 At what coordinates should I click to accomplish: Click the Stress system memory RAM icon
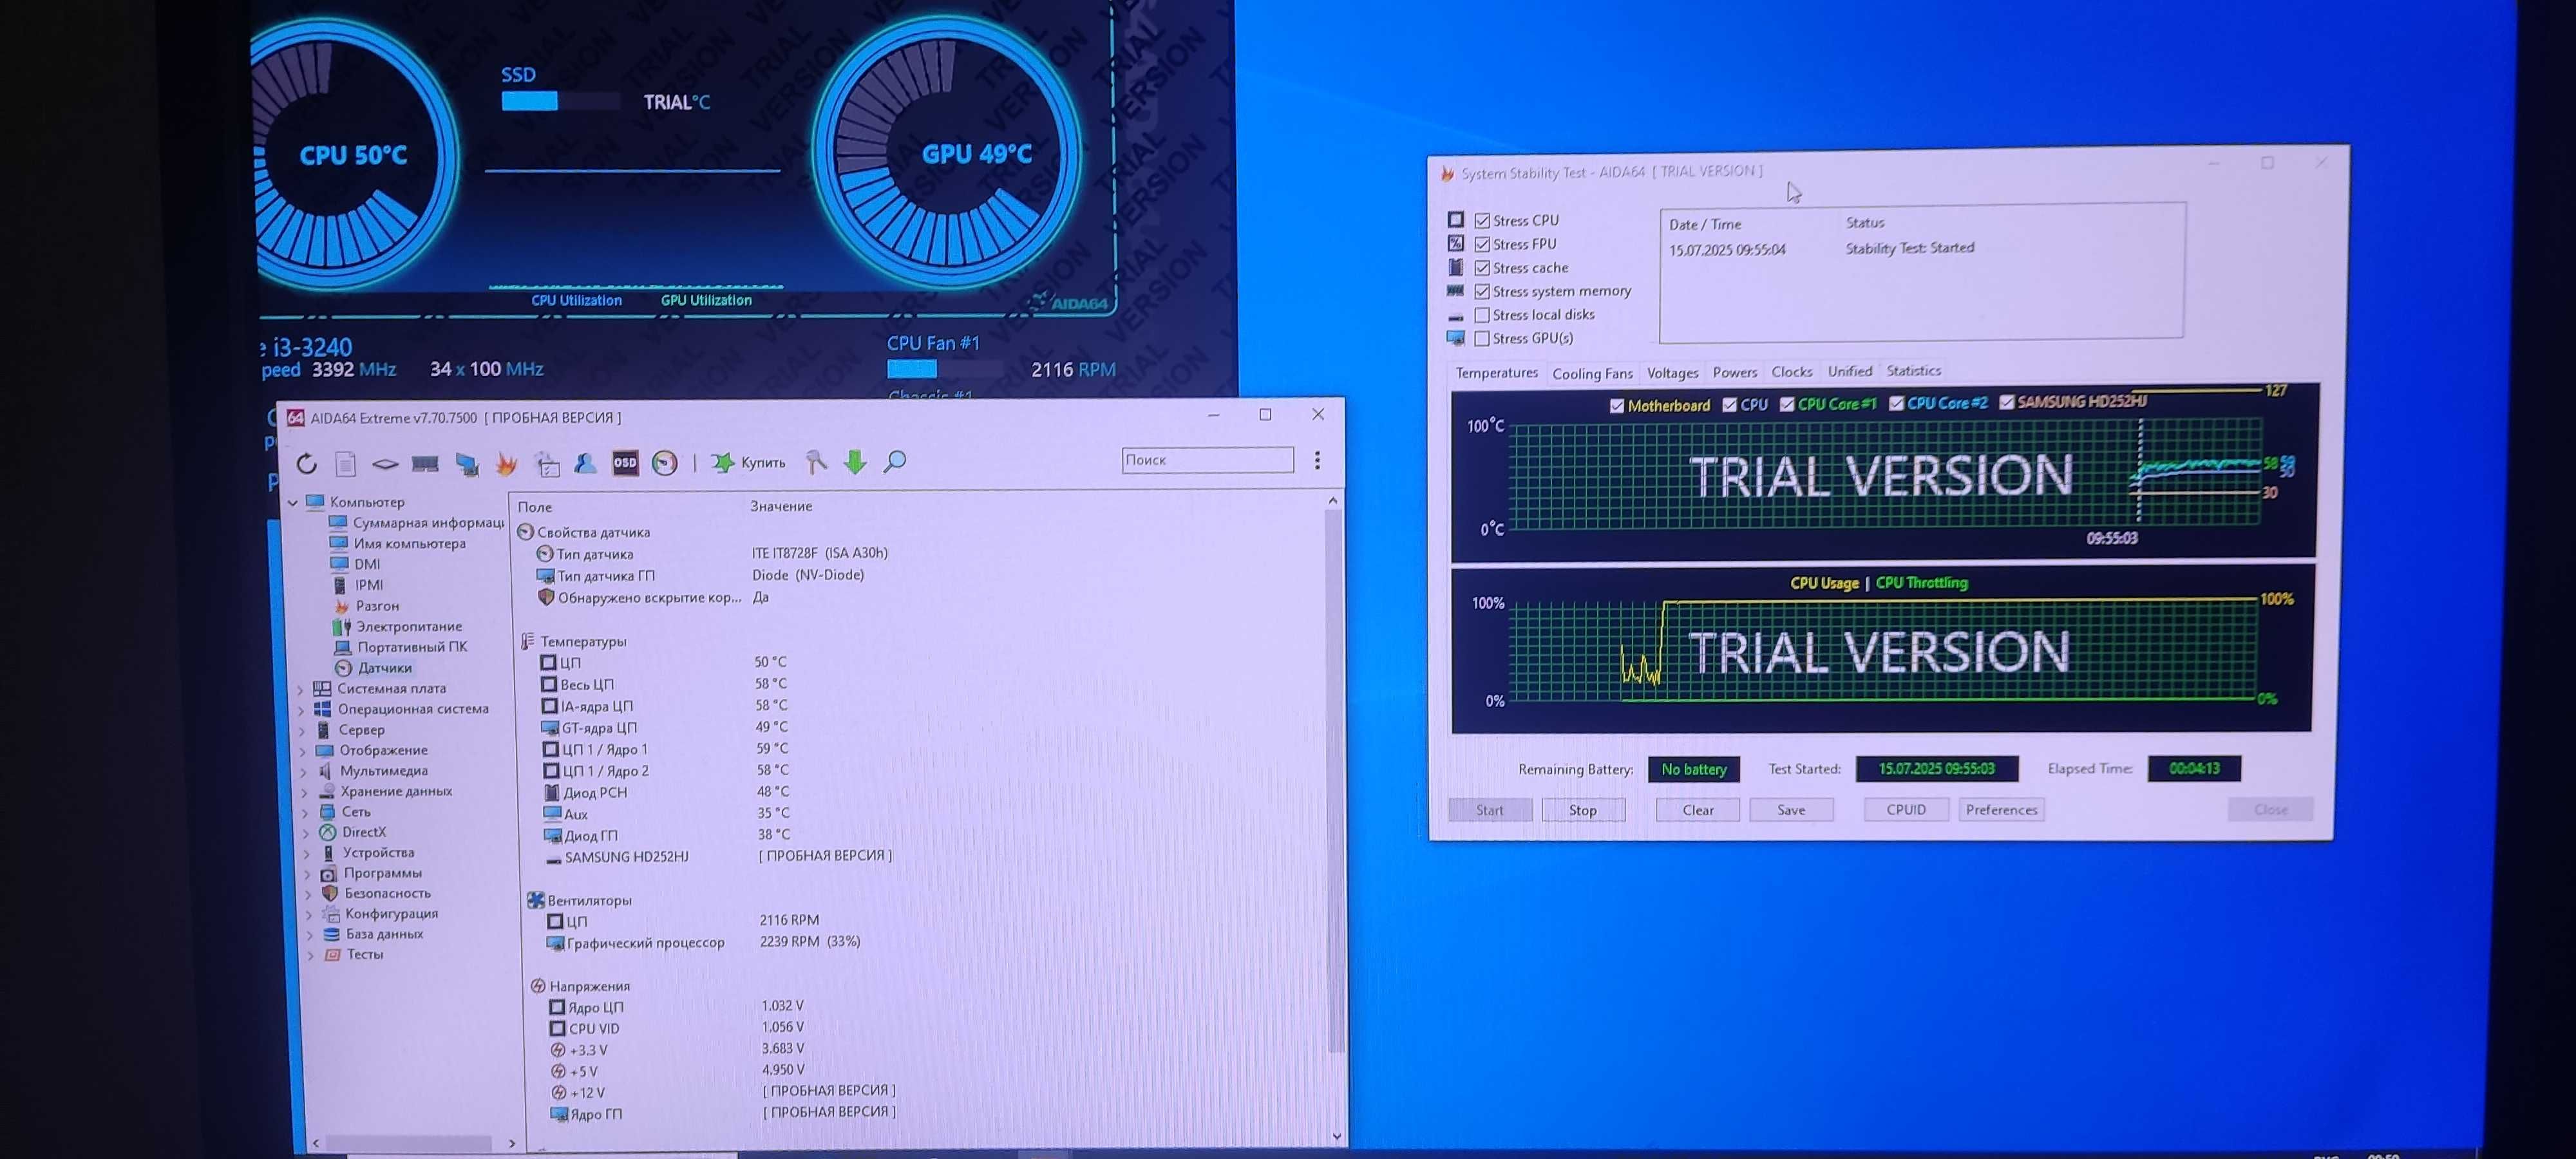[x=1456, y=291]
